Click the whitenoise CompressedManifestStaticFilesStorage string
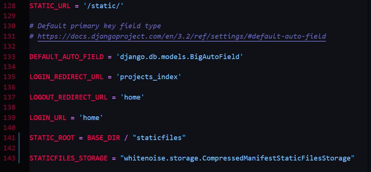371x172 pixels. (x=237, y=158)
